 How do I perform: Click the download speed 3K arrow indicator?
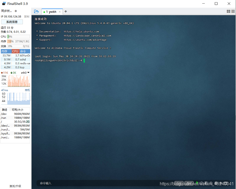pos(13,73)
